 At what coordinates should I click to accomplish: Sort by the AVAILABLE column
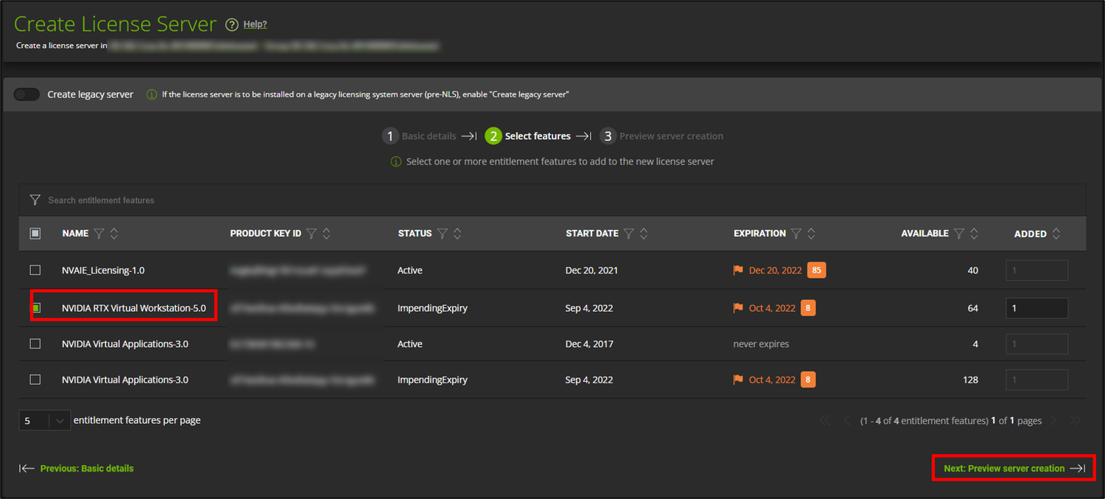(974, 233)
